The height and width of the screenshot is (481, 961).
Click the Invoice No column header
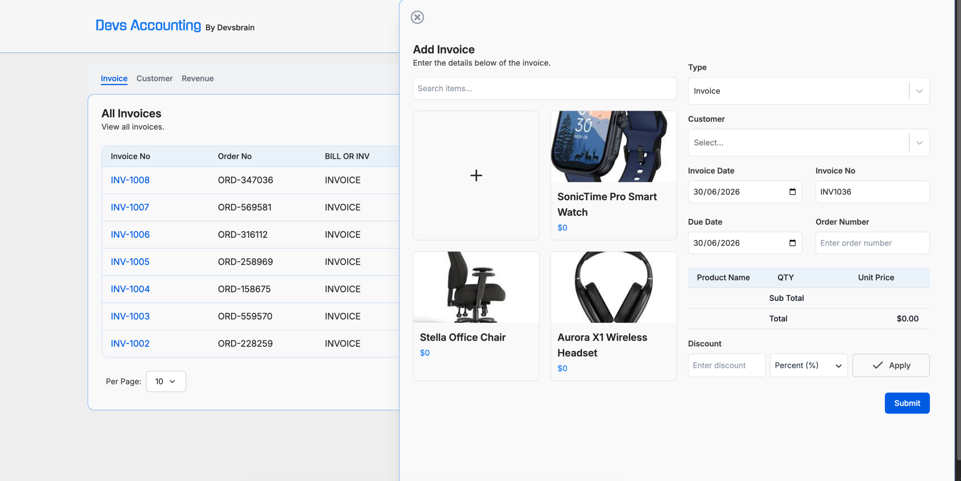[x=130, y=156]
